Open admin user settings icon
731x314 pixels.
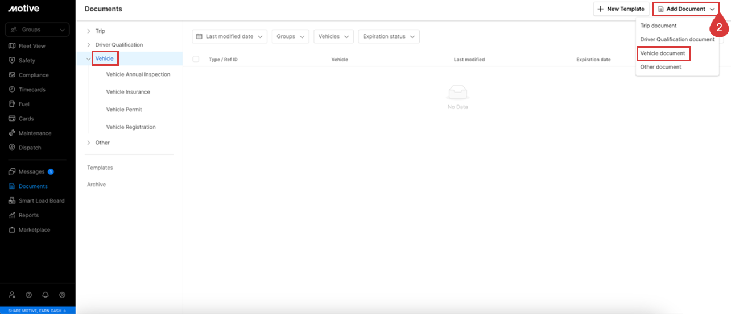coord(13,295)
